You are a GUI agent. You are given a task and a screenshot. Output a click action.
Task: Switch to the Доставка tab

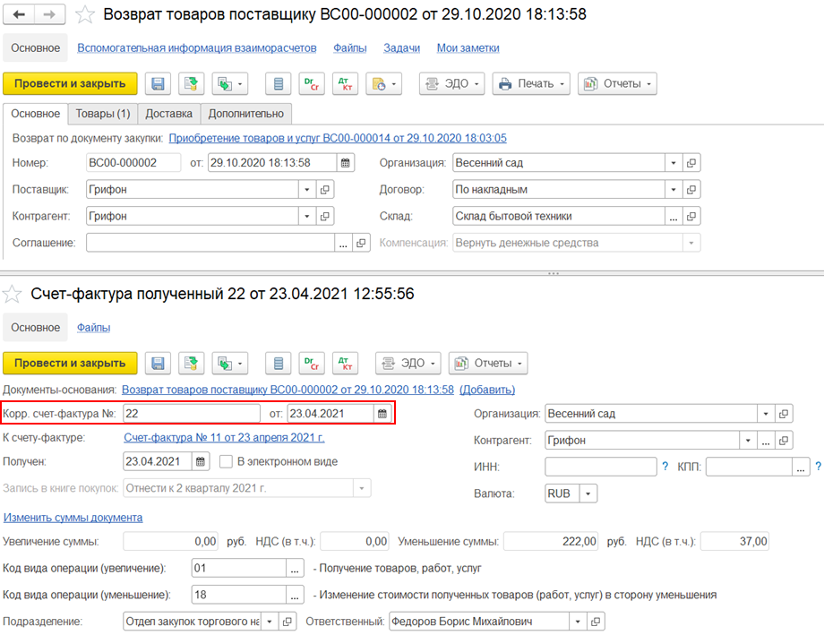coord(168,114)
